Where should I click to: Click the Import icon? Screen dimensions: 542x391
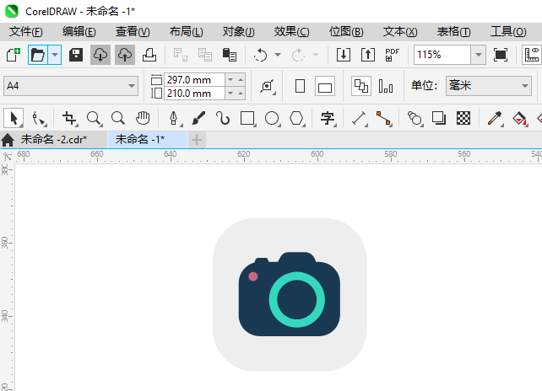[x=344, y=55]
